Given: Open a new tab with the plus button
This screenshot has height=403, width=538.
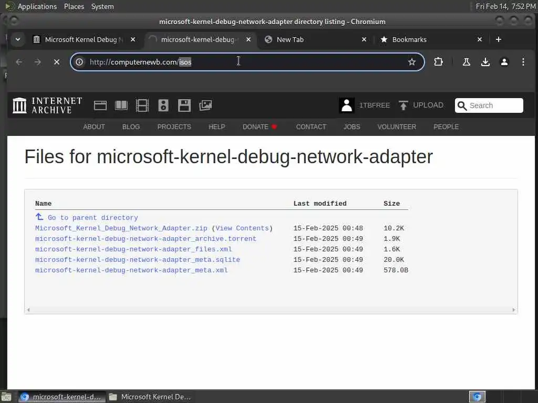Looking at the screenshot, I should [x=499, y=39].
